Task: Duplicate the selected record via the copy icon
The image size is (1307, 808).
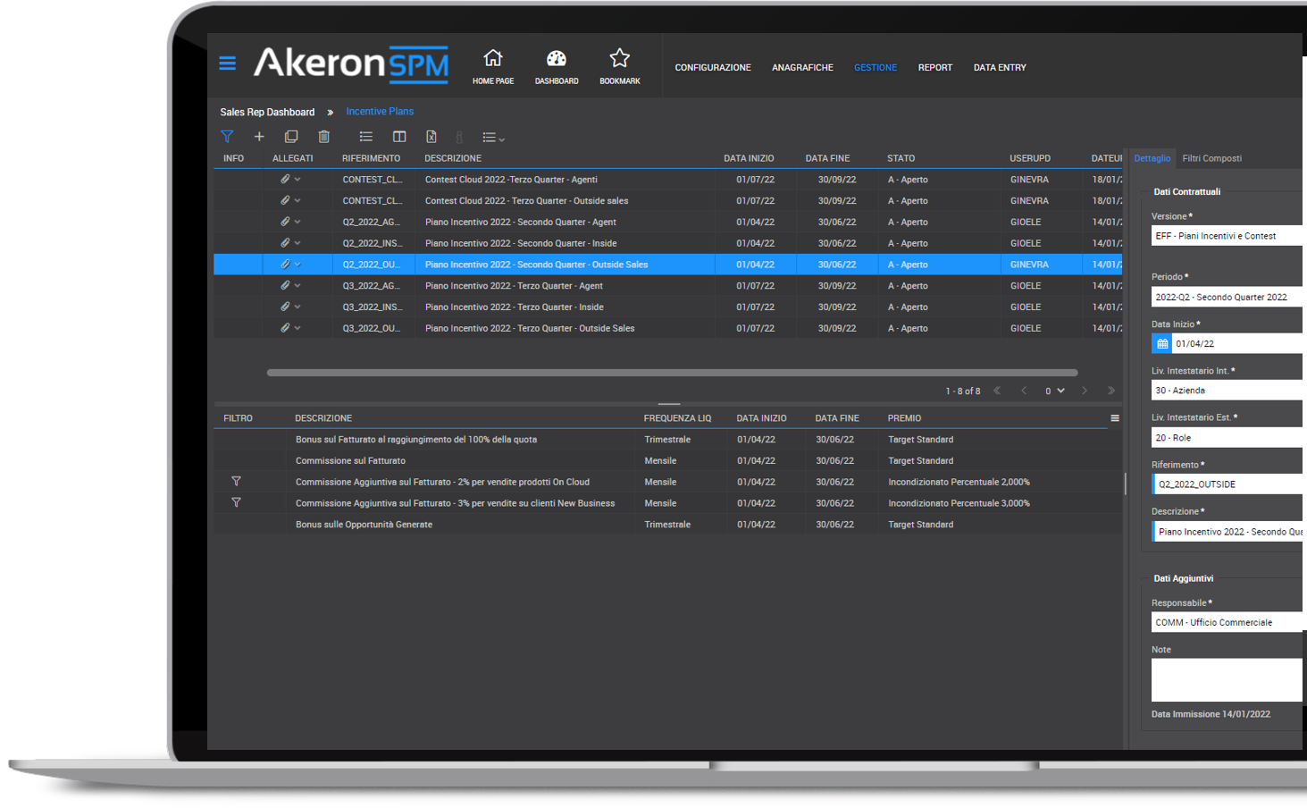Action: pos(291,136)
